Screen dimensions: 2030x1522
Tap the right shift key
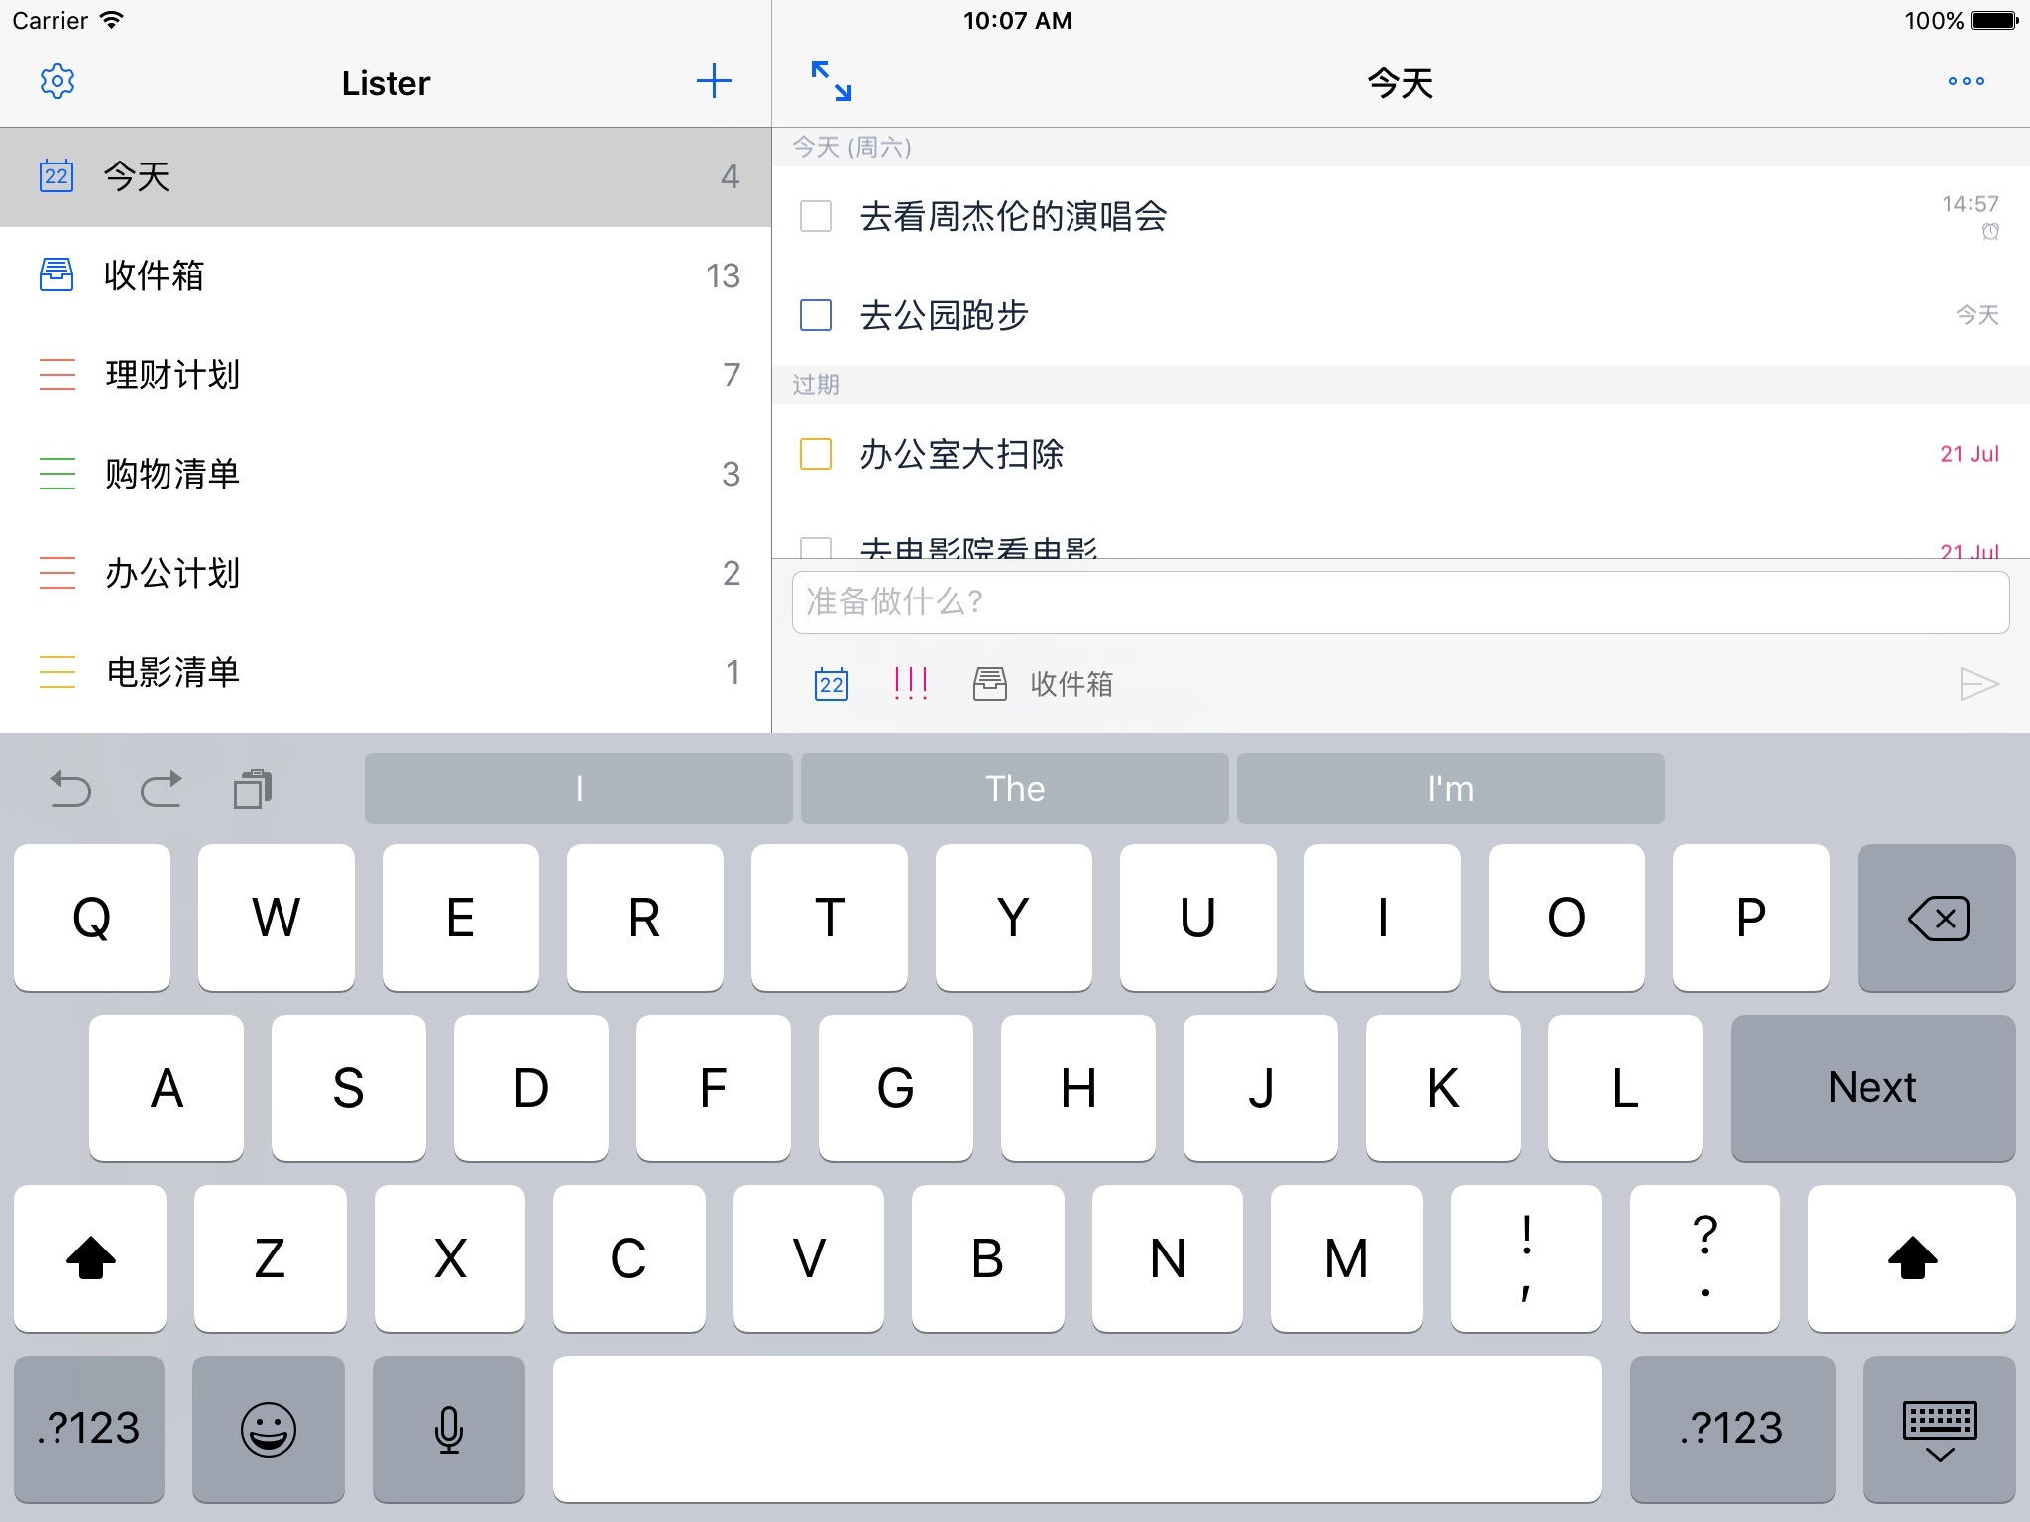coord(1912,1258)
